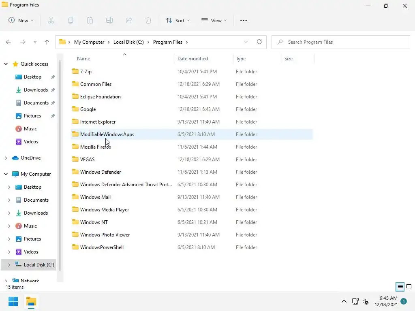This screenshot has height=311, width=415.
Task: Select Quick access Music item
Action: pos(30,128)
